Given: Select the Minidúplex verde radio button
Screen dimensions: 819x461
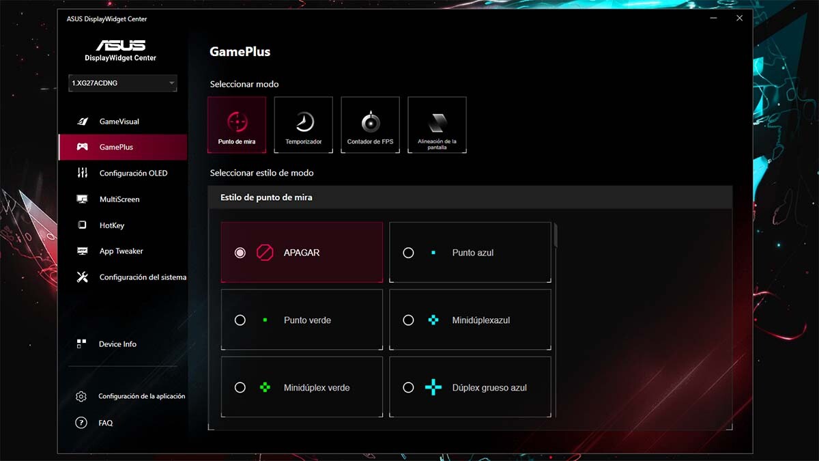Looking at the screenshot, I should pos(240,387).
